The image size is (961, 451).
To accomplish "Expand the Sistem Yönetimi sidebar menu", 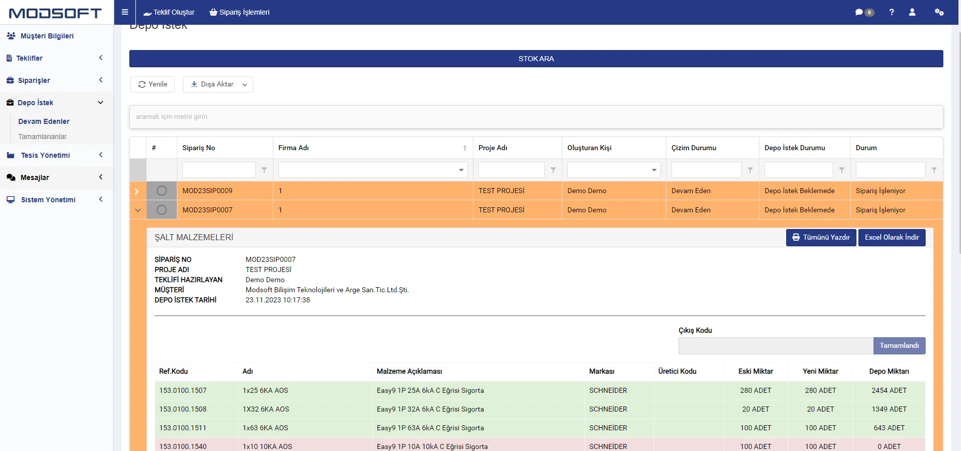I will coord(57,200).
